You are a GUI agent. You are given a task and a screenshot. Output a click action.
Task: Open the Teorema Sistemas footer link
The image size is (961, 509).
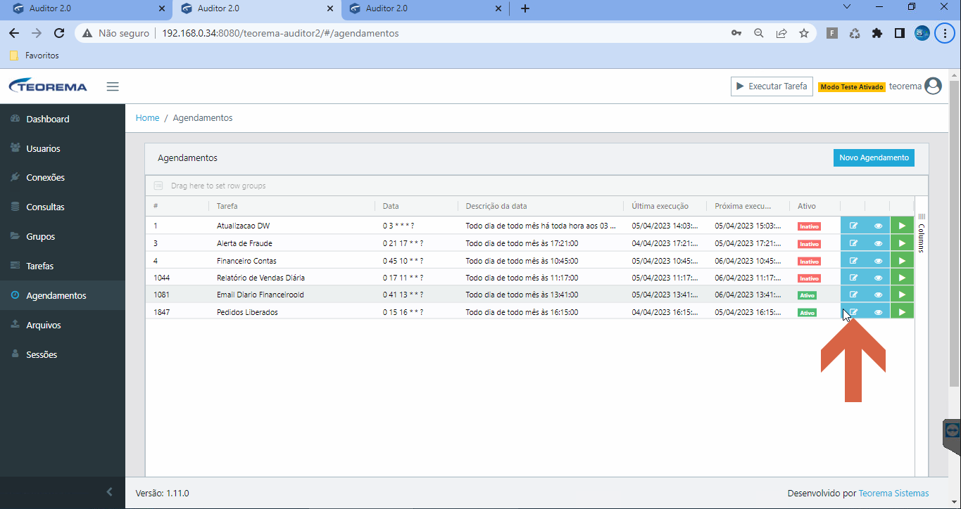893,494
